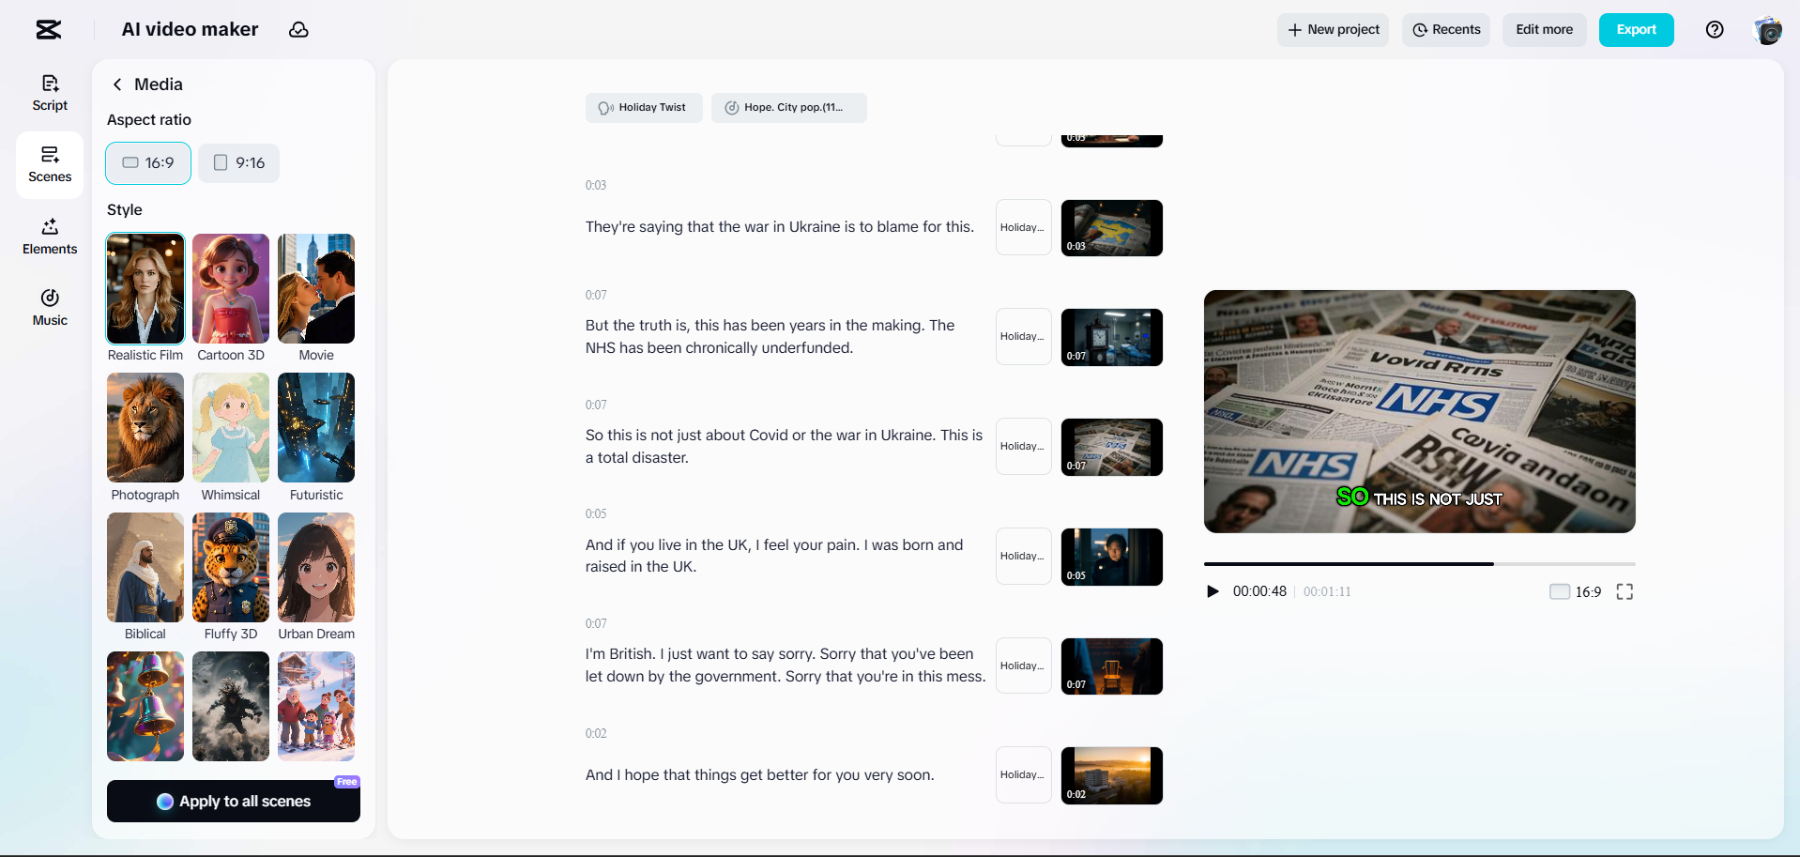Open the user profile avatar

[1768, 30]
